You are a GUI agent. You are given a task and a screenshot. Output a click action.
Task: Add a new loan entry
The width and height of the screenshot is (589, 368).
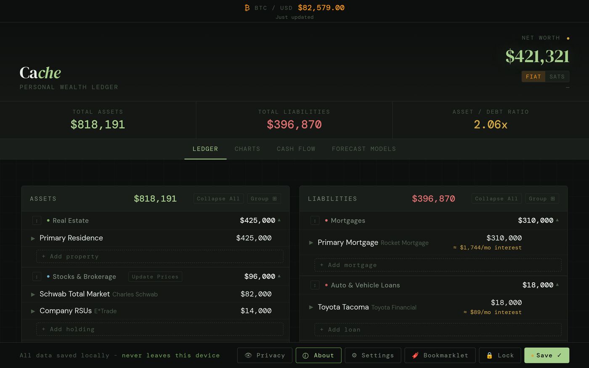pos(438,330)
